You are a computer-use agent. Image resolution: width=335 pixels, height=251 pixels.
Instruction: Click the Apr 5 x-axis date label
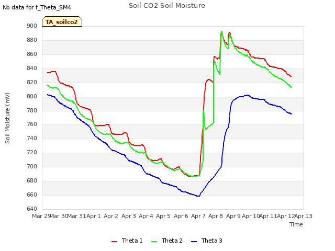click(163, 216)
